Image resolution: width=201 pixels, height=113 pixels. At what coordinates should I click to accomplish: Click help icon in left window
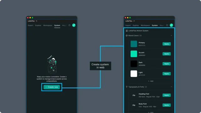point(69,25)
